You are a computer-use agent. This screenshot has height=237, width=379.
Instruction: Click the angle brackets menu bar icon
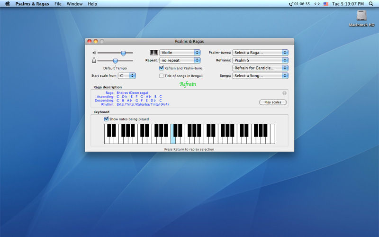[317, 4]
